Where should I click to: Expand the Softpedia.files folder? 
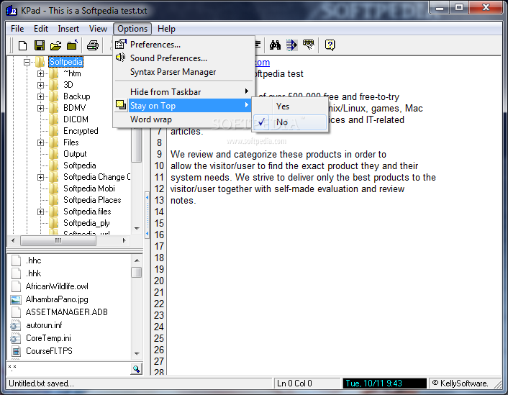(x=40, y=212)
